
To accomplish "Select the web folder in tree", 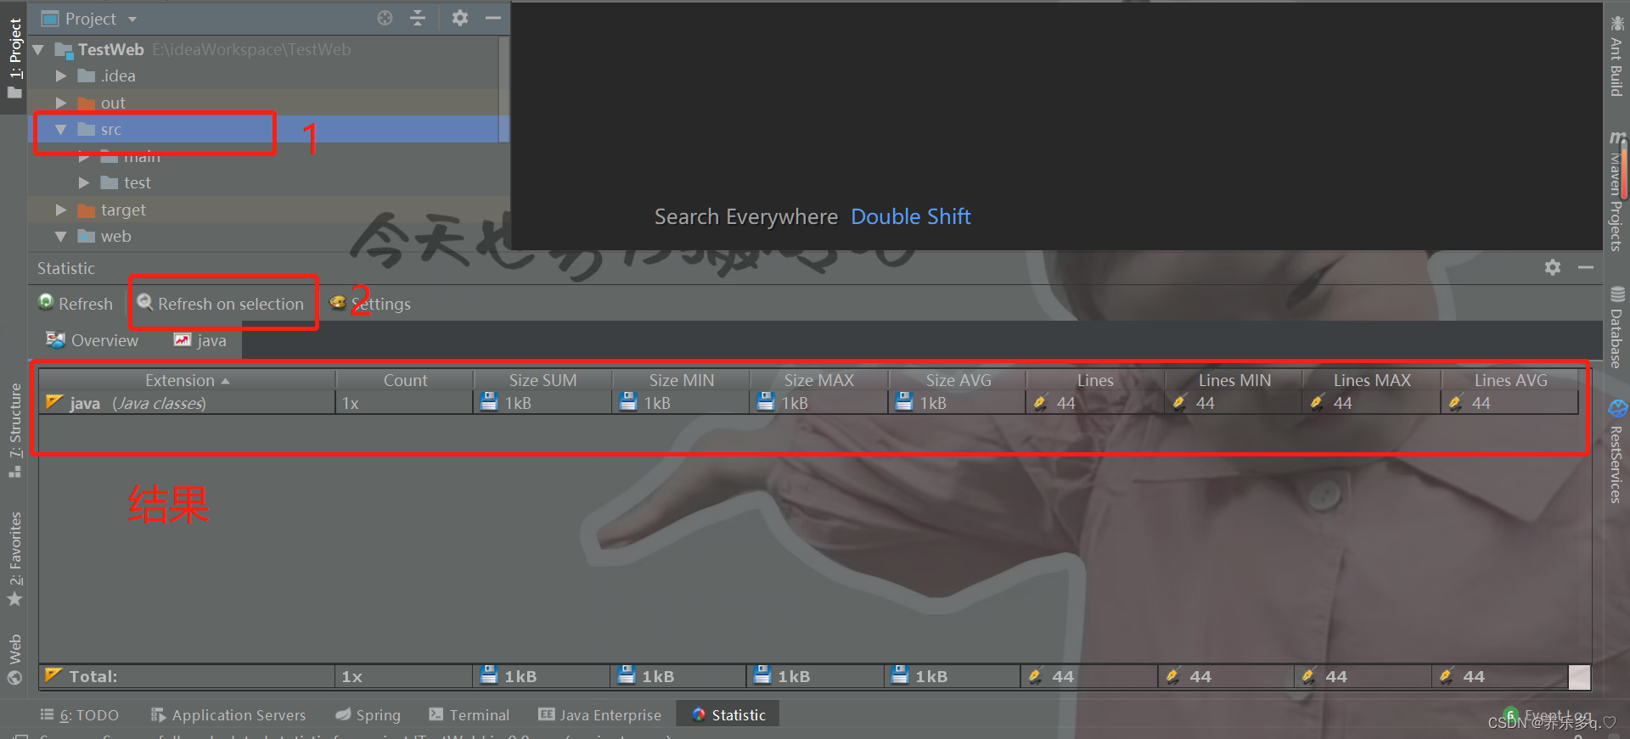I will pyautogui.click(x=104, y=237).
